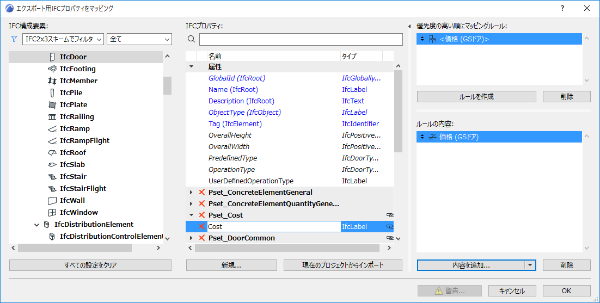The width and height of the screenshot is (600, 303).
Task: Click the IfcPile element icon
Action: coord(52,93)
